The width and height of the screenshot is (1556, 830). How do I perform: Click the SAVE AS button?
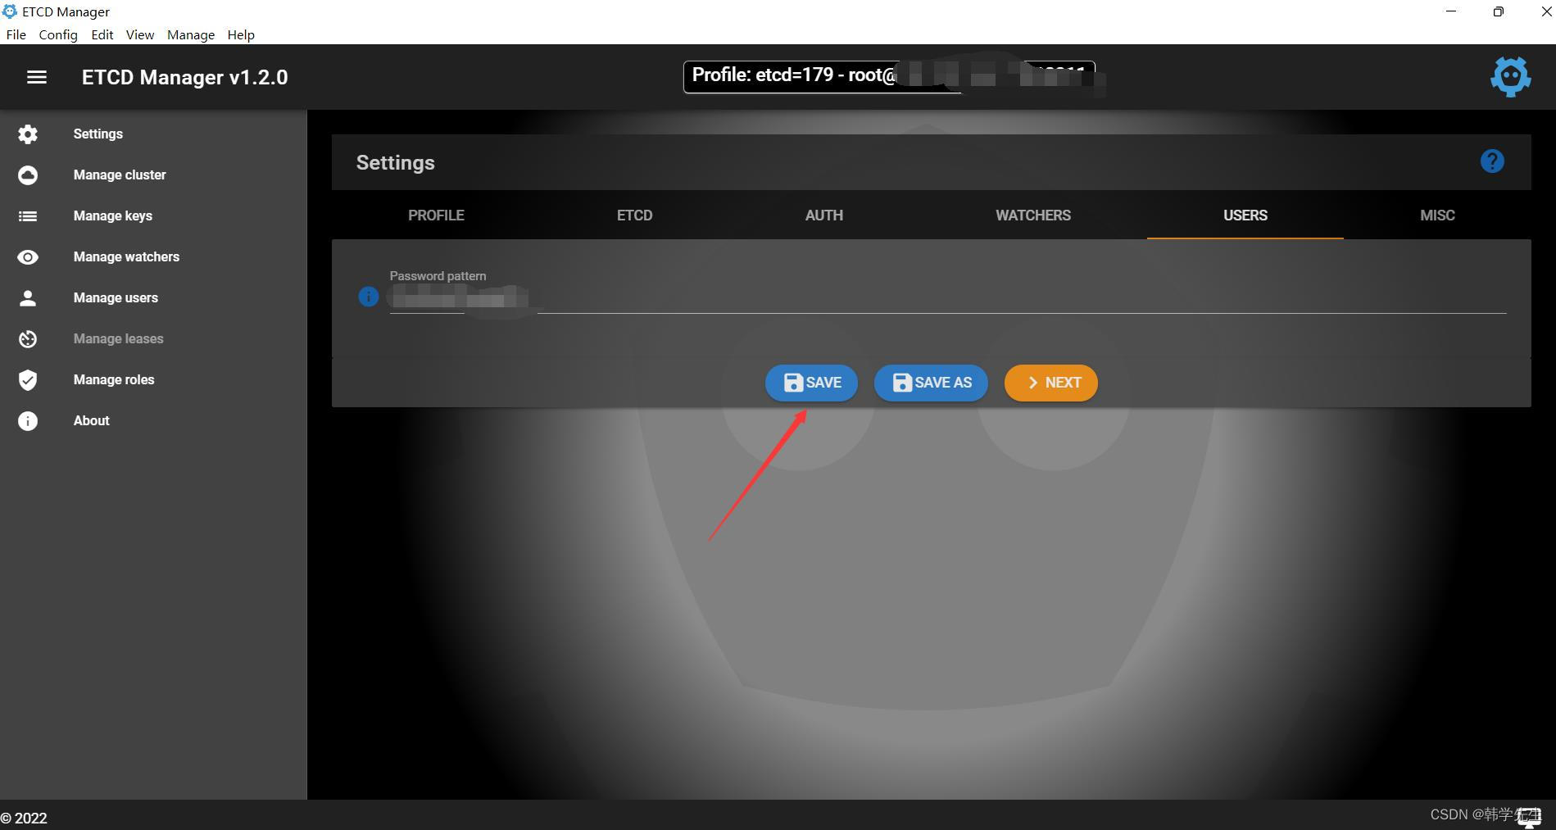click(x=931, y=383)
